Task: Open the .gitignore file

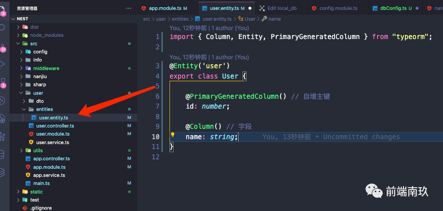Action: click(40, 208)
